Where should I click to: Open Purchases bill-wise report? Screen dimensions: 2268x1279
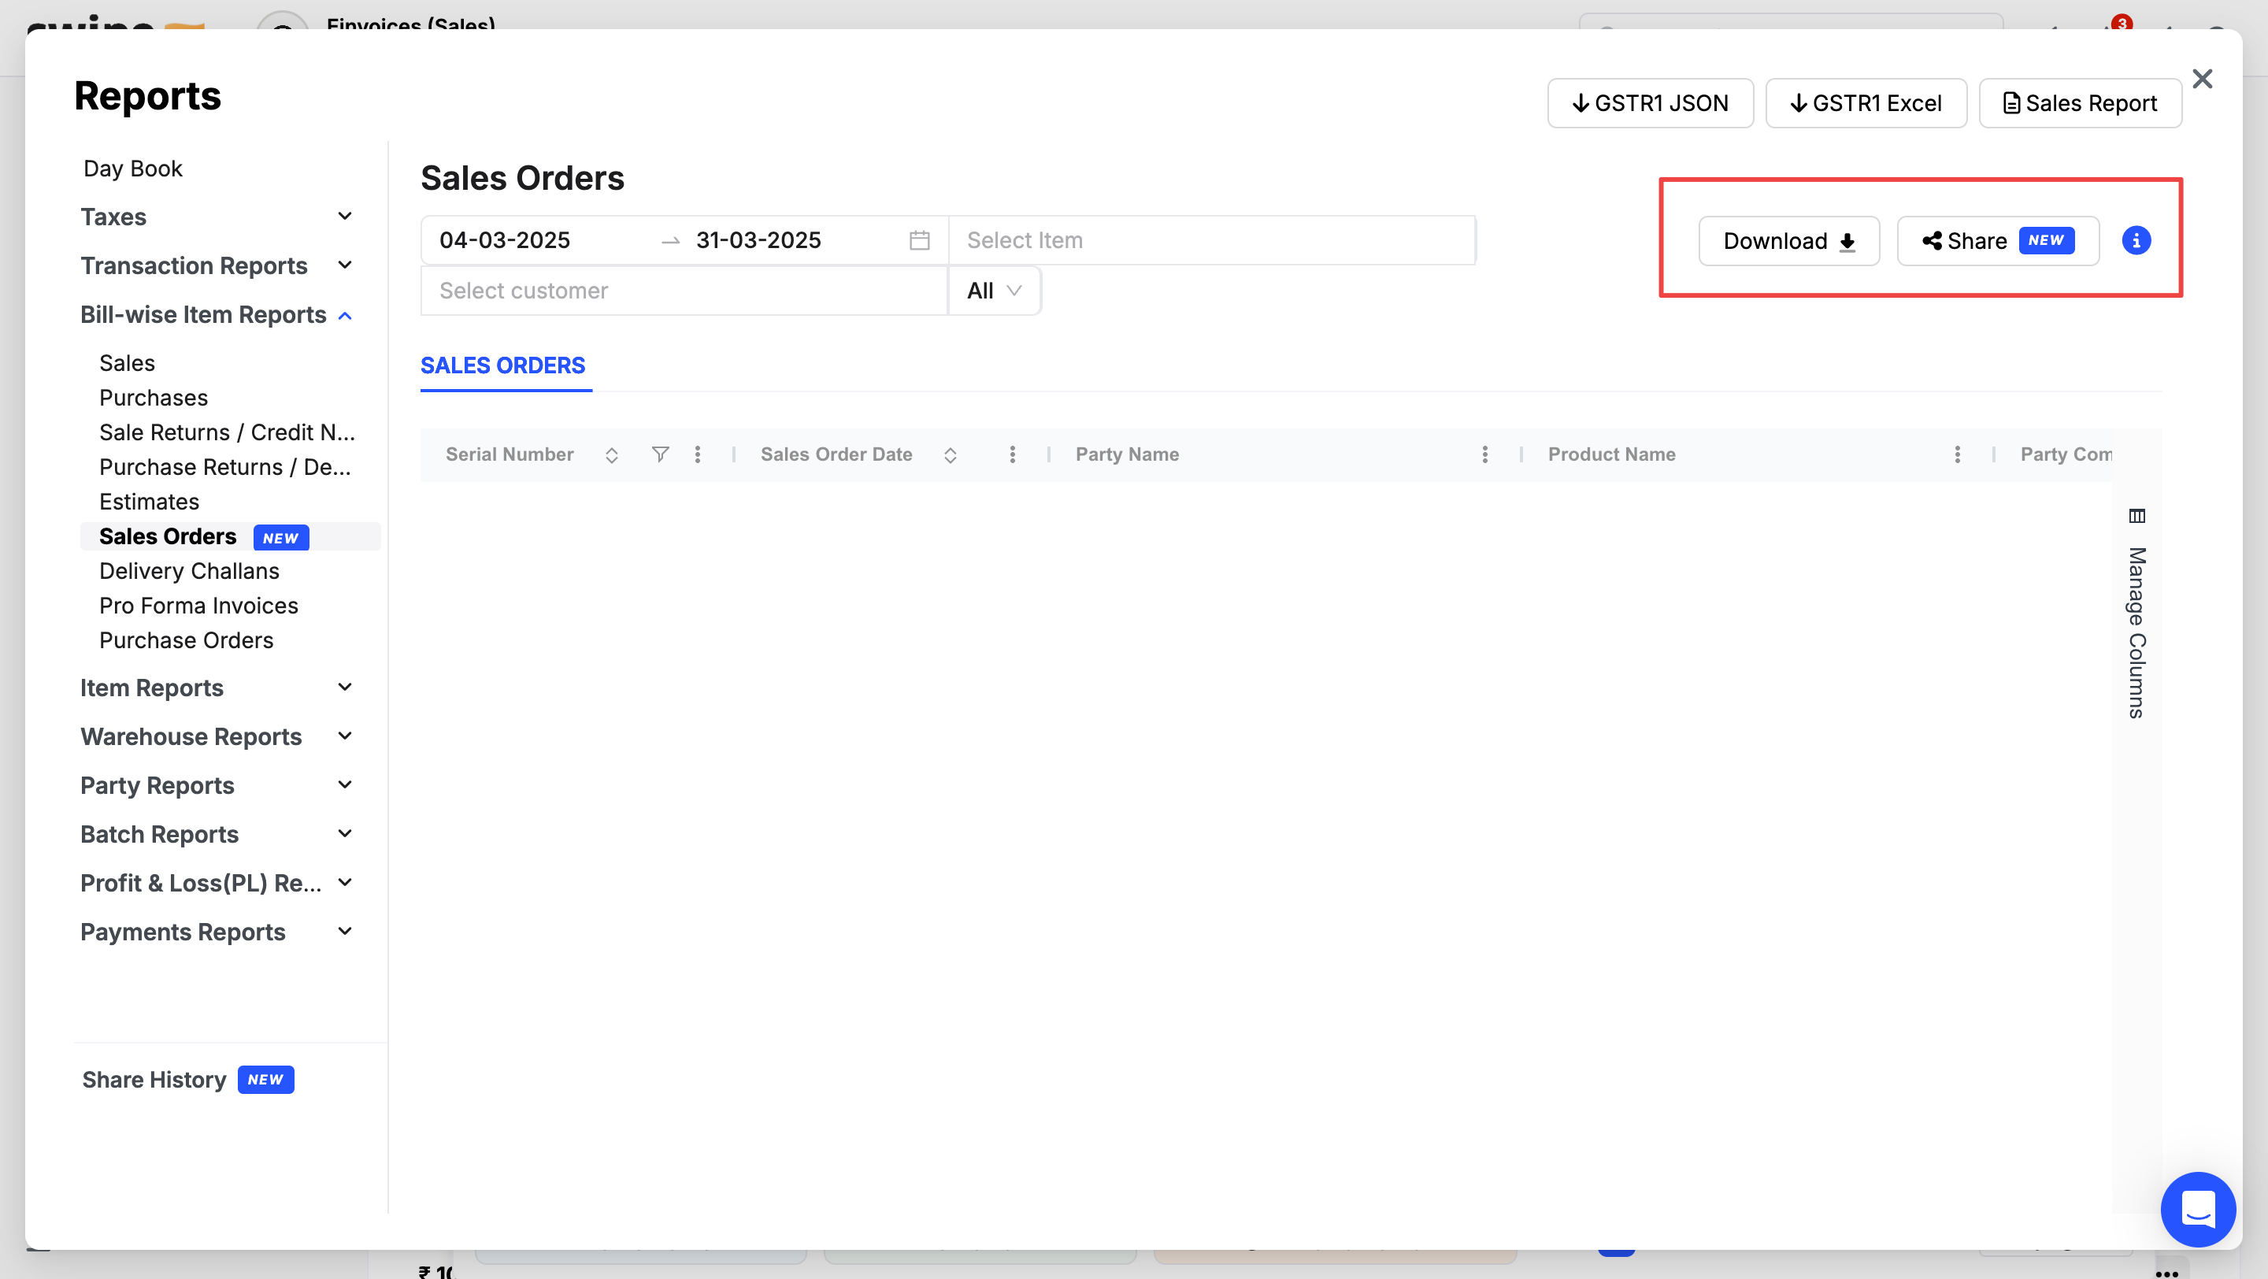[154, 398]
